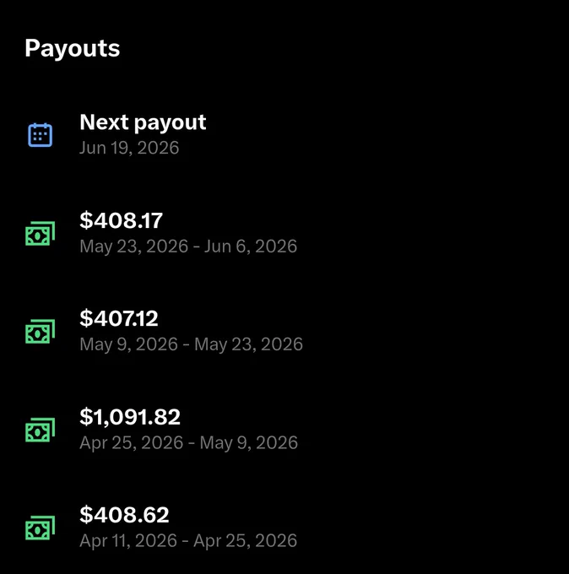Viewport: 569px width, 574px height.
Task: Tap the Next payout title text
Action: pos(143,122)
